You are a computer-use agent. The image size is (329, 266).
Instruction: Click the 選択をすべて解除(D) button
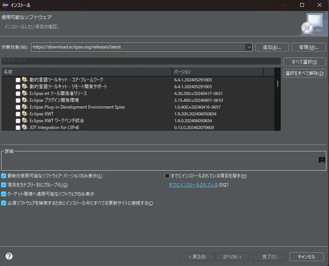click(304, 73)
